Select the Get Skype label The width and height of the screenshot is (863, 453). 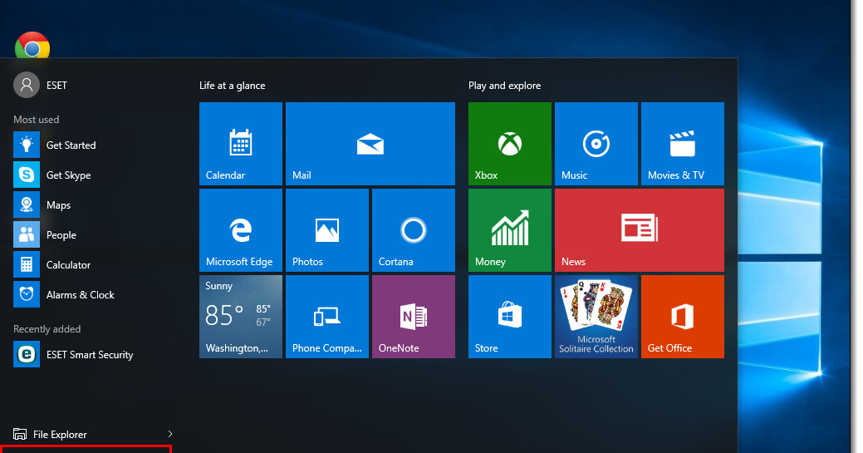pos(69,175)
